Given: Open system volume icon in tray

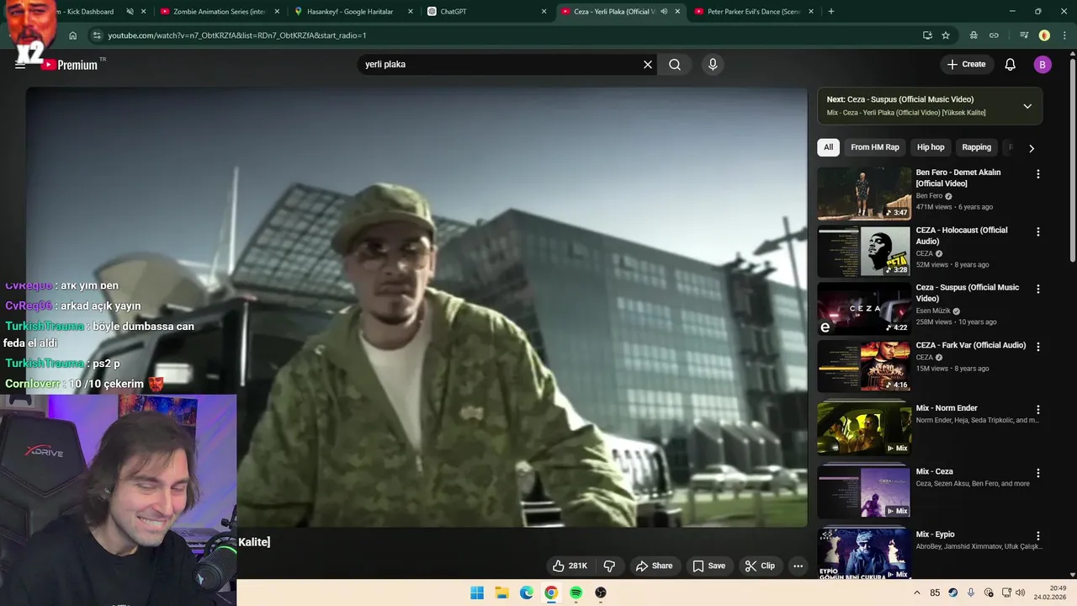Looking at the screenshot, I should coord(1021,593).
